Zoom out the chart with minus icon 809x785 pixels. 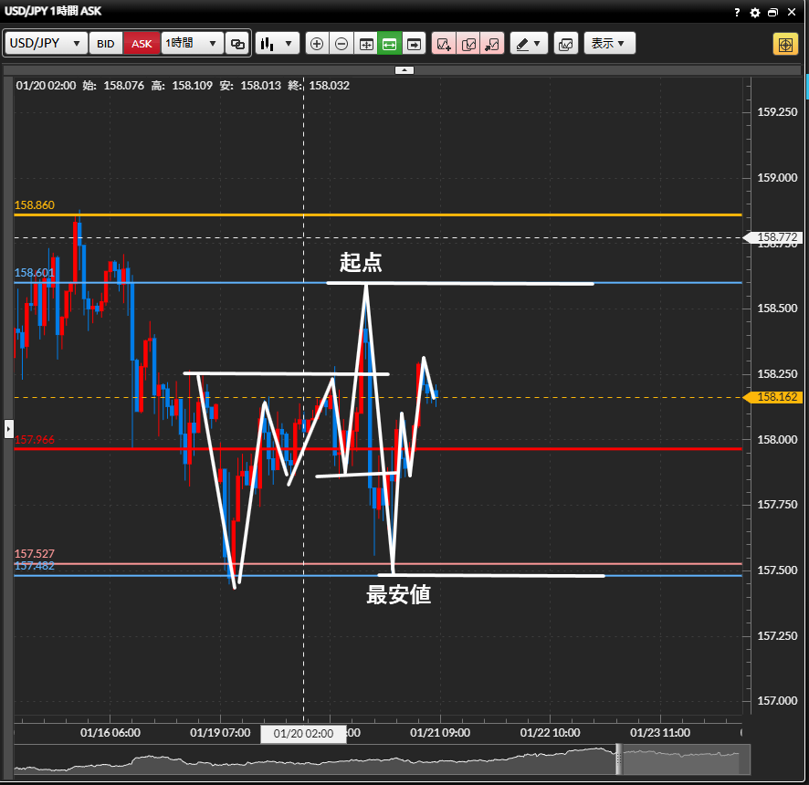tap(341, 44)
